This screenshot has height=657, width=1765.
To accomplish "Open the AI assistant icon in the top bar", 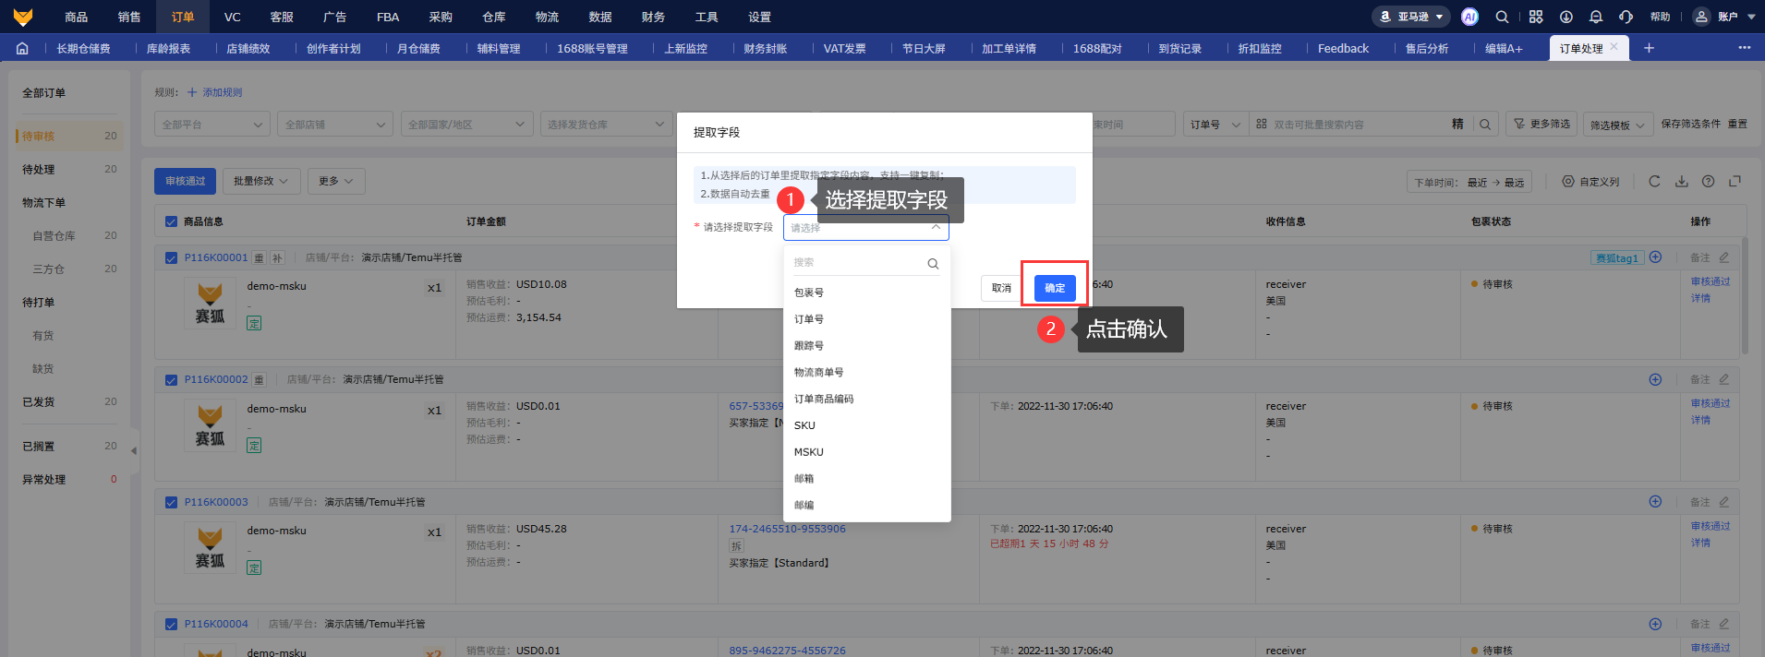I will [x=1469, y=17].
